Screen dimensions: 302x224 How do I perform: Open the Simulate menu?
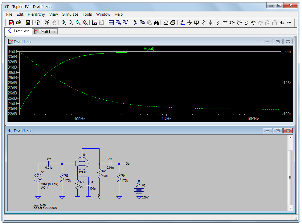[x=70, y=14]
